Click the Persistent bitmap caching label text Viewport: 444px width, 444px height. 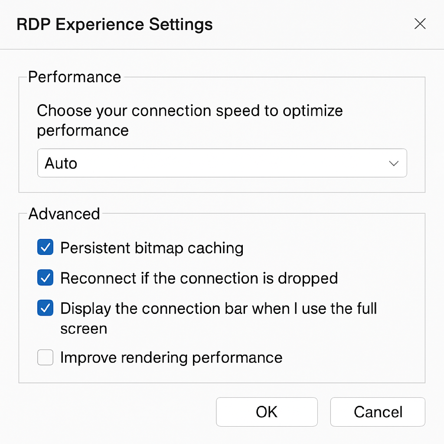coord(152,248)
